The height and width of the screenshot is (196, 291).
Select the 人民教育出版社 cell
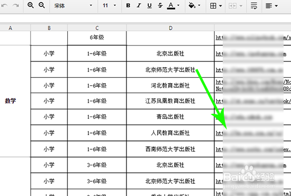[170, 133]
